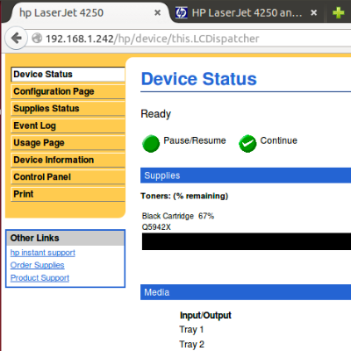
Task: Click the Media section header
Action: click(x=246, y=292)
